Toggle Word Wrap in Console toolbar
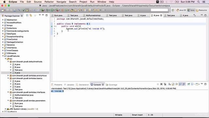This screenshot has width=209, height=118. click(177, 84)
